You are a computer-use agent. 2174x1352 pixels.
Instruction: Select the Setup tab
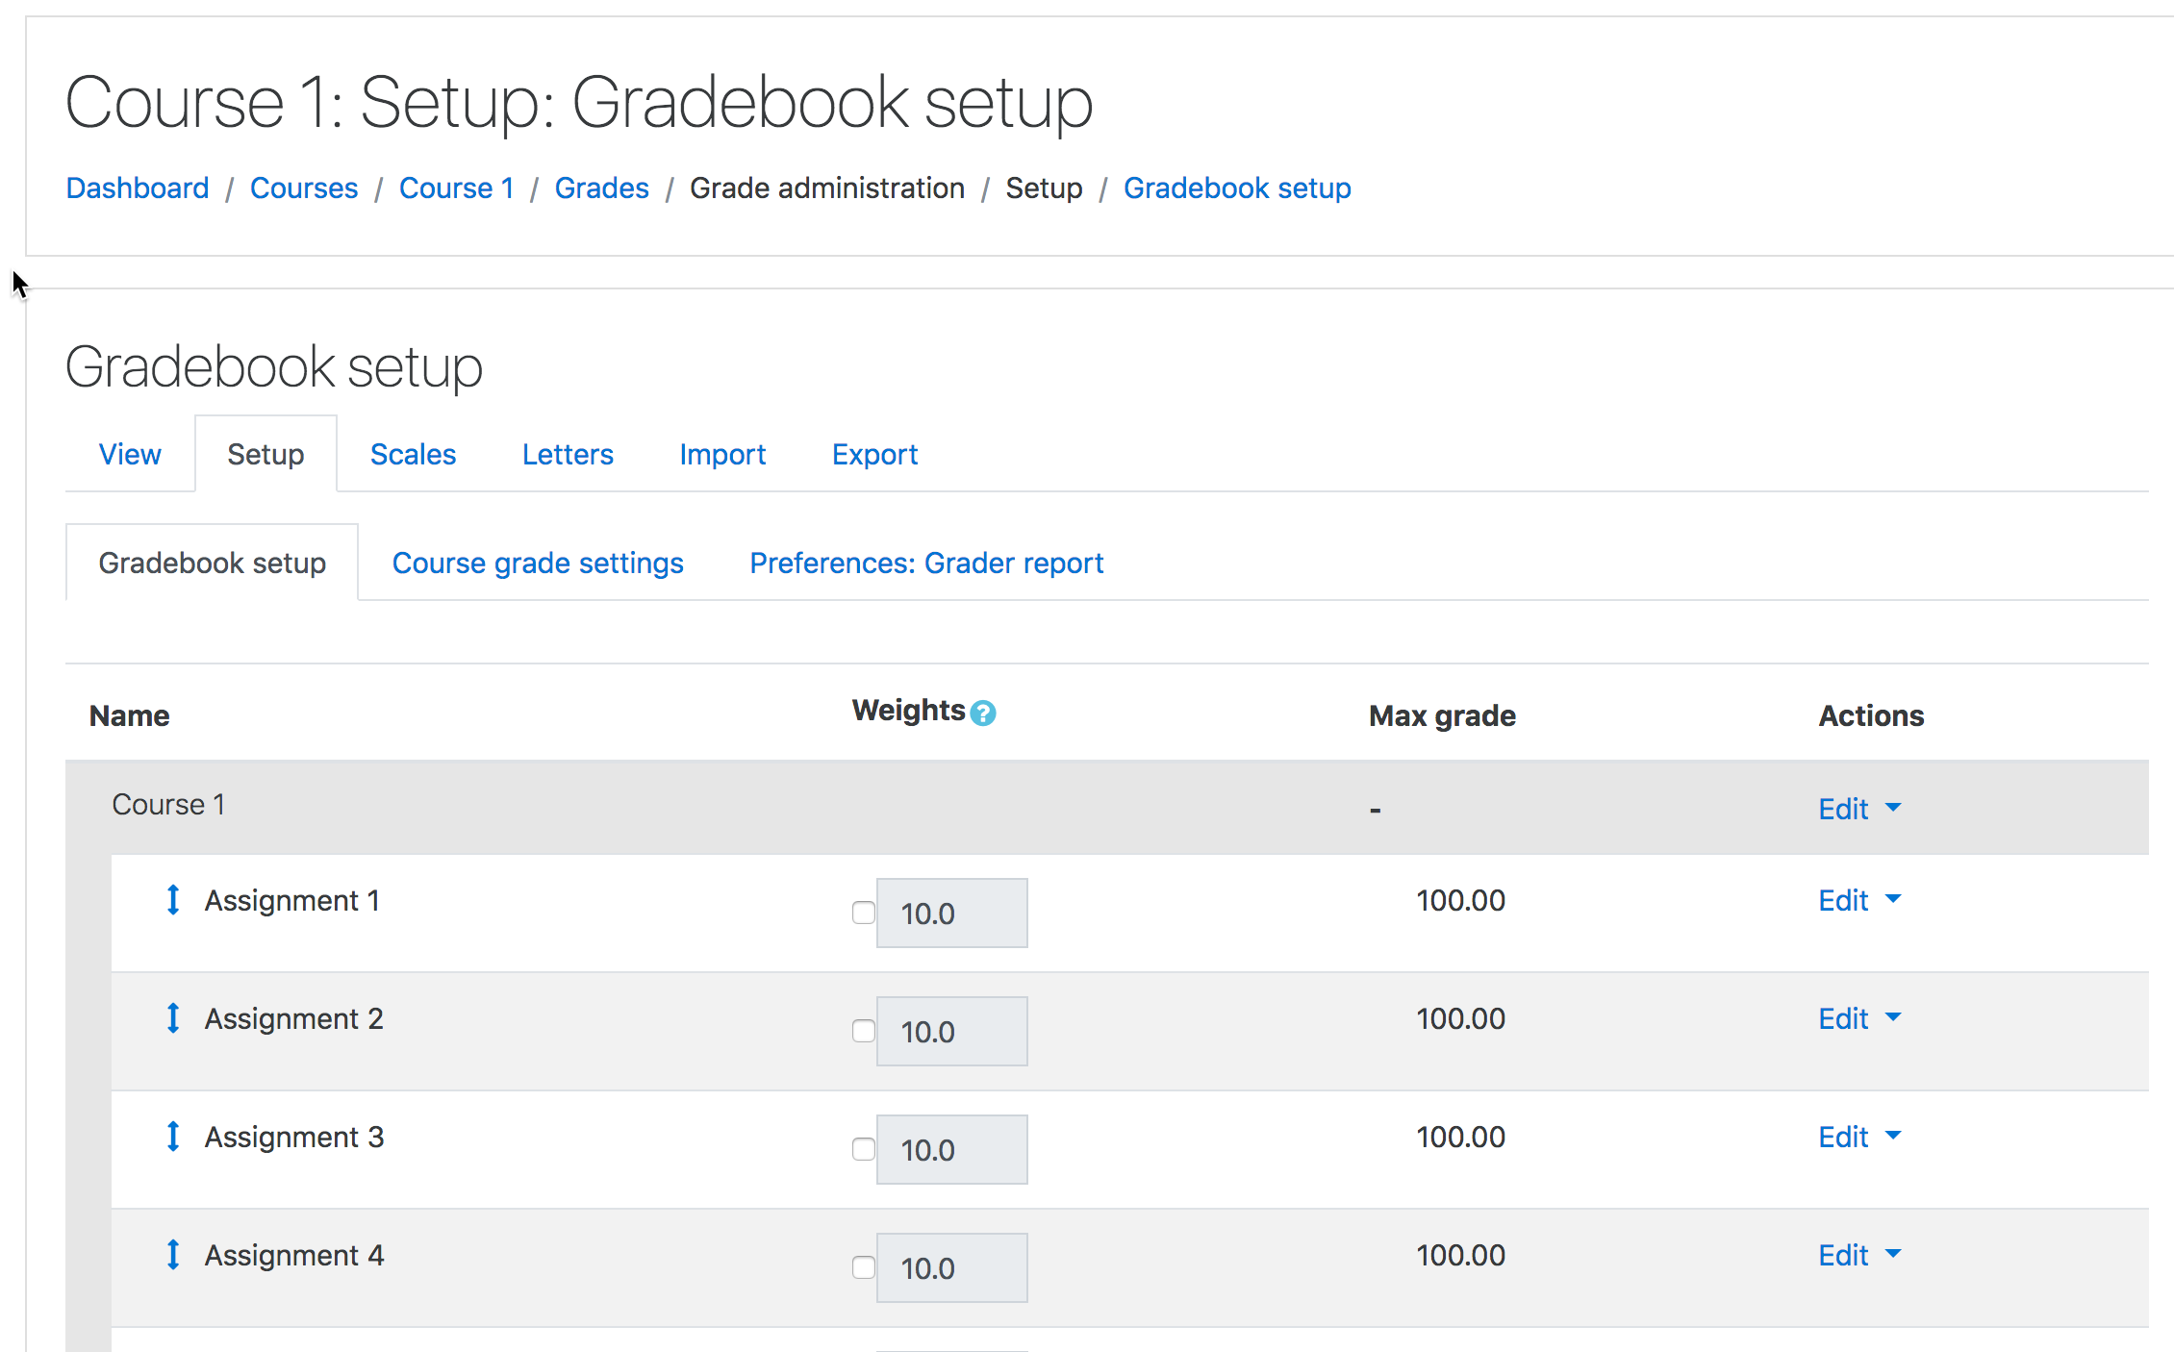(265, 454)
